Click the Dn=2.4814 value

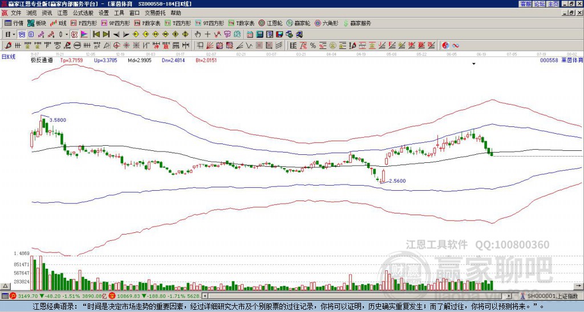[x=173, y=60]
